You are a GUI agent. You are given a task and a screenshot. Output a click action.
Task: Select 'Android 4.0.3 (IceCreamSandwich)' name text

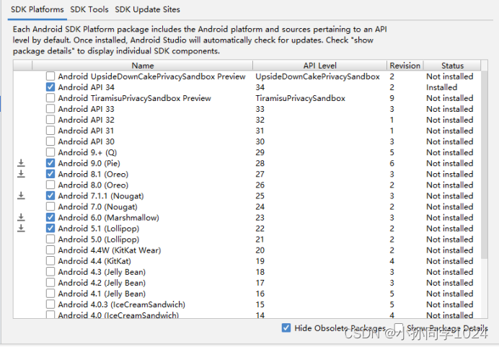pyautogui.click(x=122, y=304)
